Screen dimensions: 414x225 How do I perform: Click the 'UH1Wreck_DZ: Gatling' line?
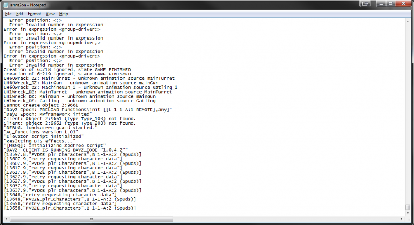point(80,101)
